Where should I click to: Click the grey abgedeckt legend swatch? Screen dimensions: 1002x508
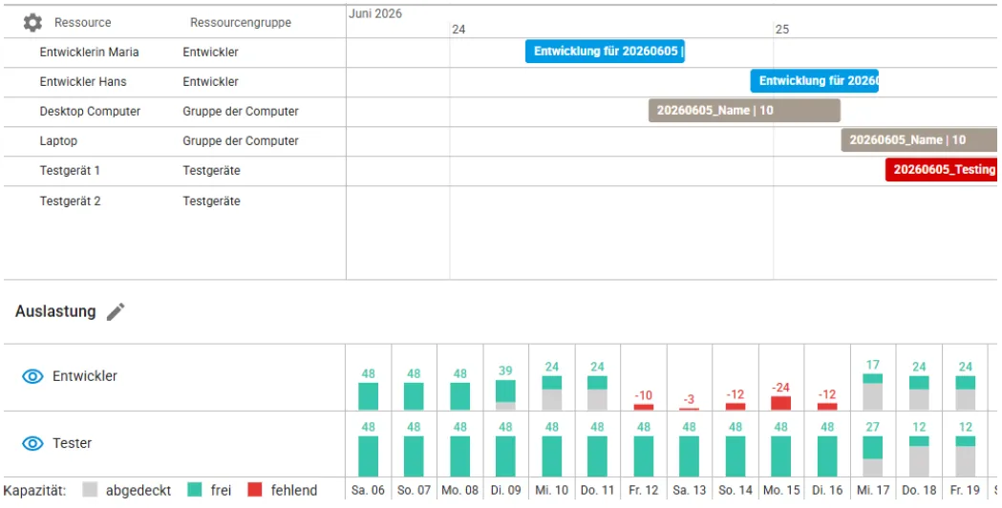90,490
